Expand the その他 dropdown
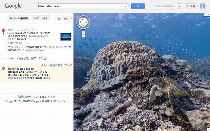Screen dimensions: 210x131 point(43,58)
